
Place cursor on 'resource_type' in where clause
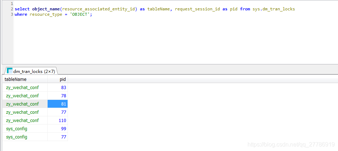[46, 14]
